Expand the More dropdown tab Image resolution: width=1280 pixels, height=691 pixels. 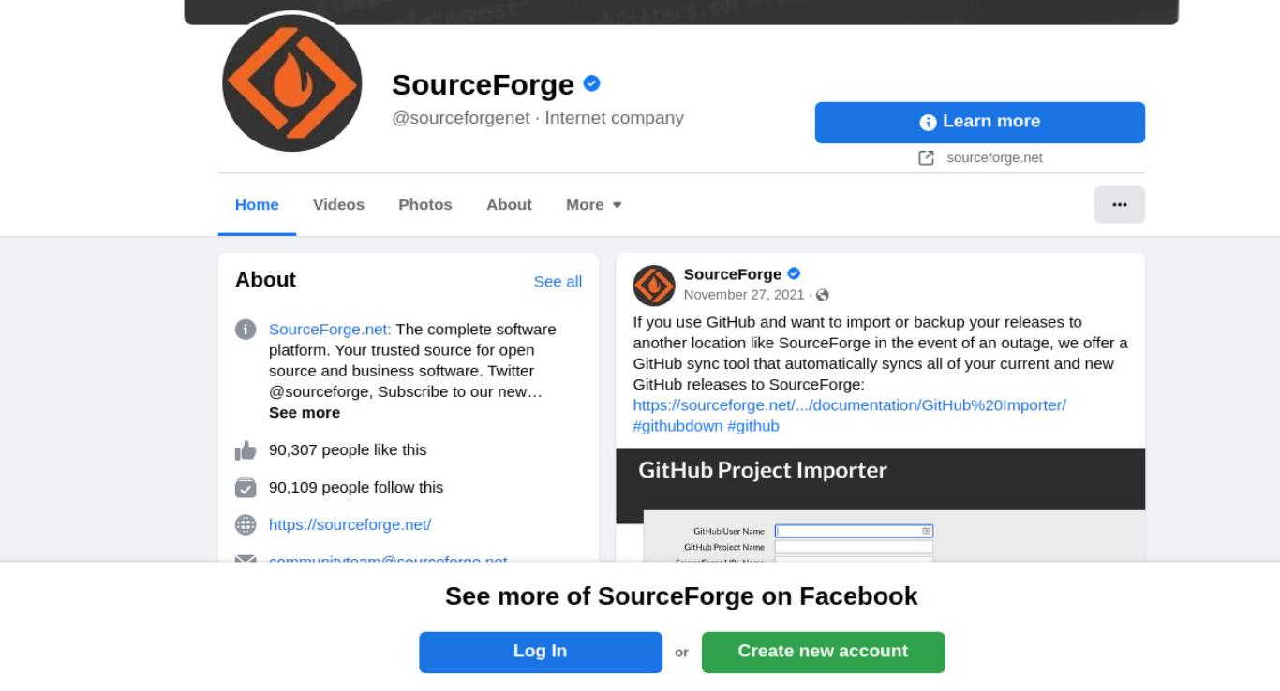pyautogui.click(x=594, y=204)
